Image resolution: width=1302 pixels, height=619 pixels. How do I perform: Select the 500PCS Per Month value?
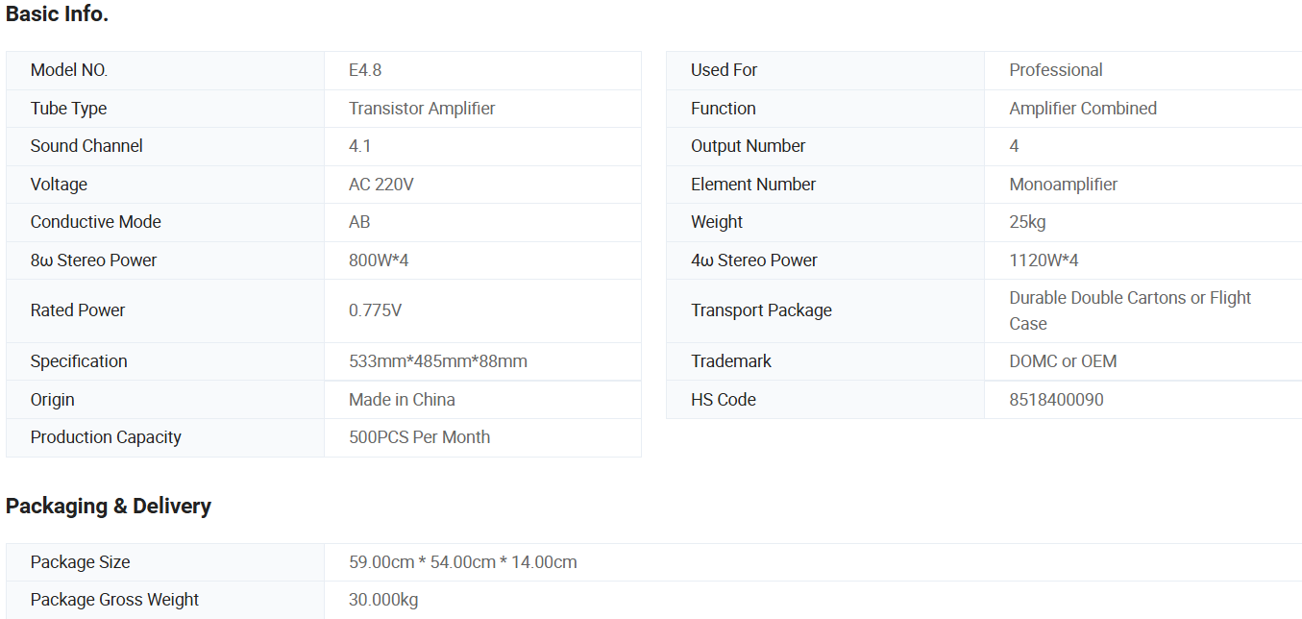419,437
